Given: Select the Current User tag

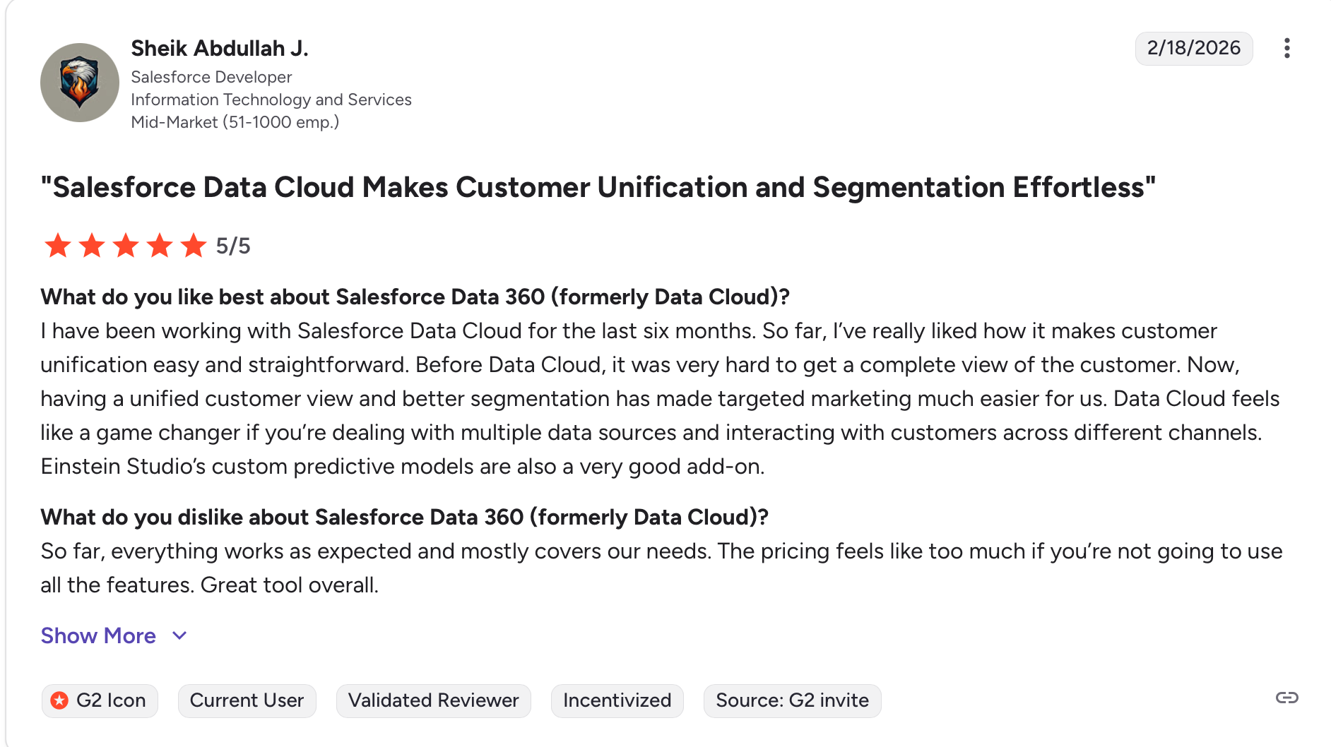Looking at the screenshot, I should [x=247, y=700].
